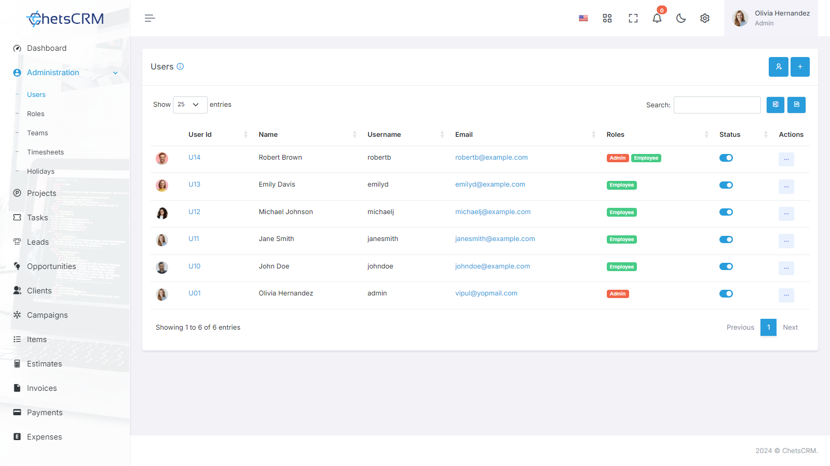Click robertb@example.com email link
The height and width of the screenshot is (466, 830).
point(492,158)
